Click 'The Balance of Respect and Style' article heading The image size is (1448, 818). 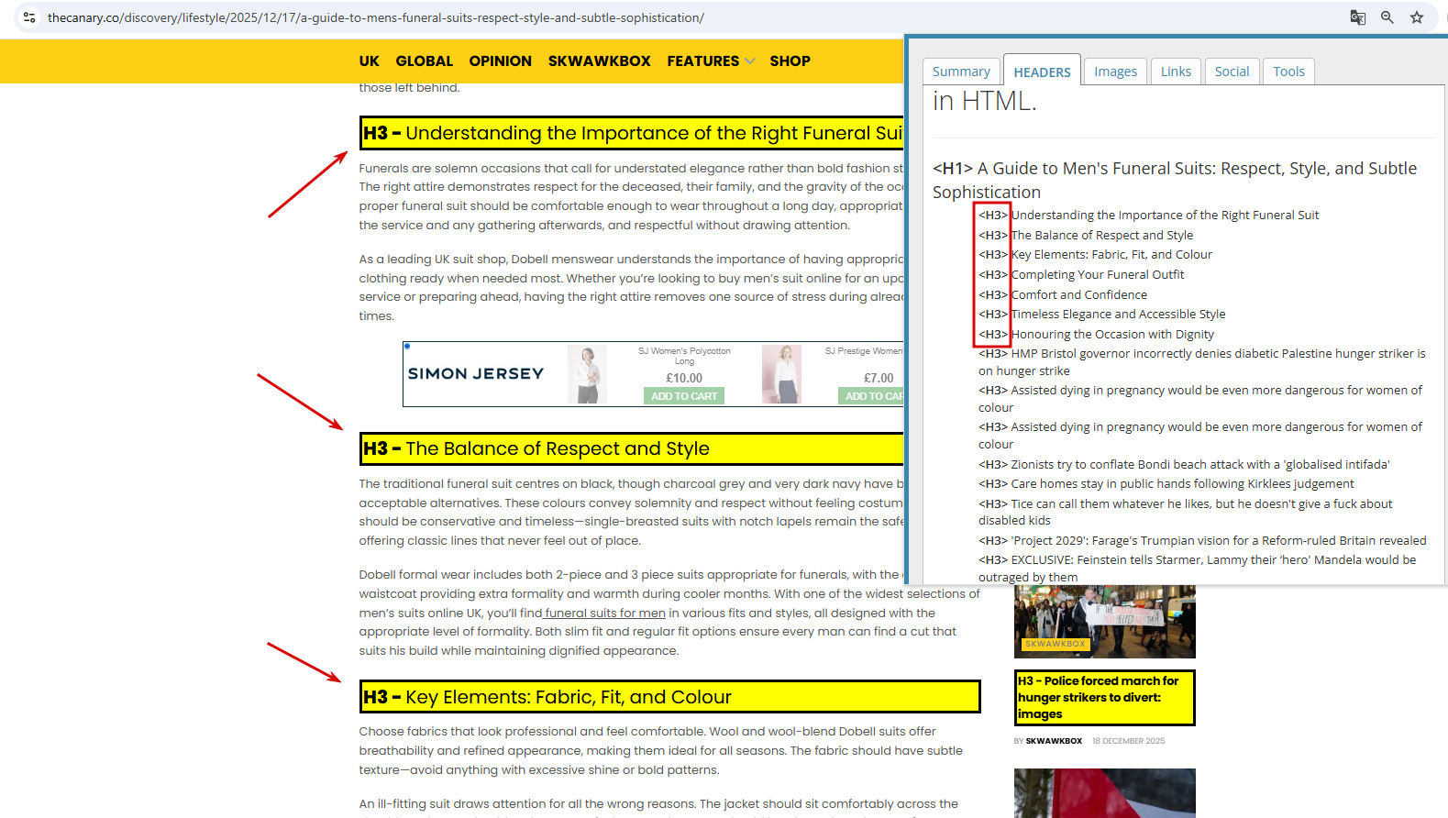click(x=632, y=448)
